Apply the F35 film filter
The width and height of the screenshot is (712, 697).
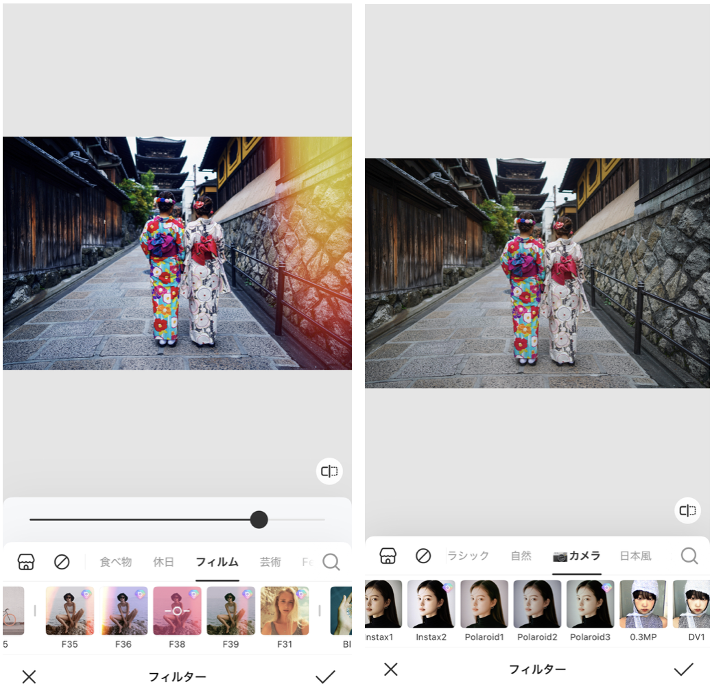69,611
